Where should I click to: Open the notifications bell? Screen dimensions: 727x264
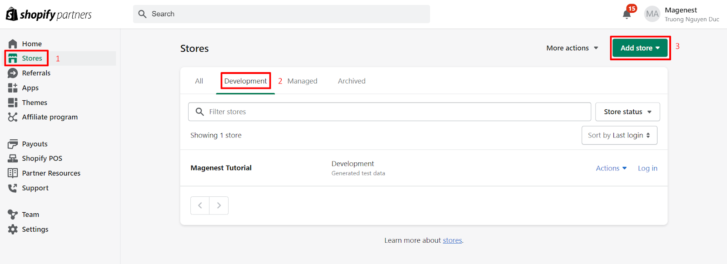pyautogui.click(x=627, y=14)
